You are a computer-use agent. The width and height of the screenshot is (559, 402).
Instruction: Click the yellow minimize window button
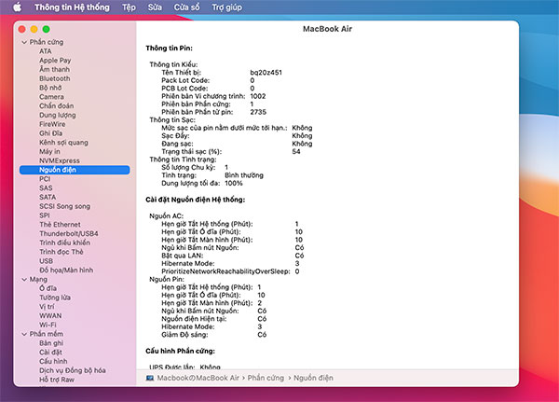click(x=34, y=29)
